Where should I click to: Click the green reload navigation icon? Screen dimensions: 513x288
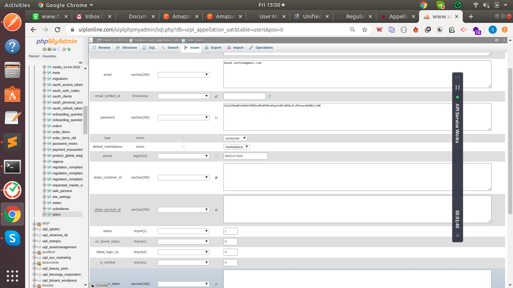[69, 49]
